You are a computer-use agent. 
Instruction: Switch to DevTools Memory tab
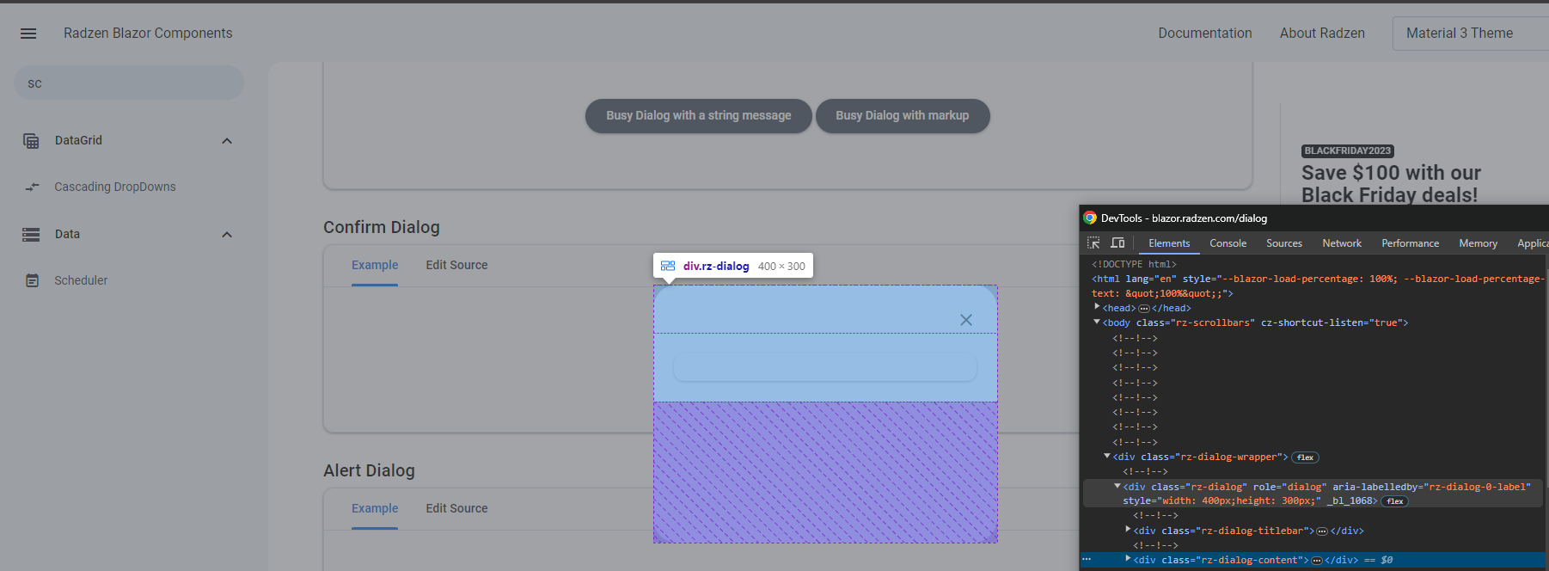pyautogui.click(x=1478, y=243)
